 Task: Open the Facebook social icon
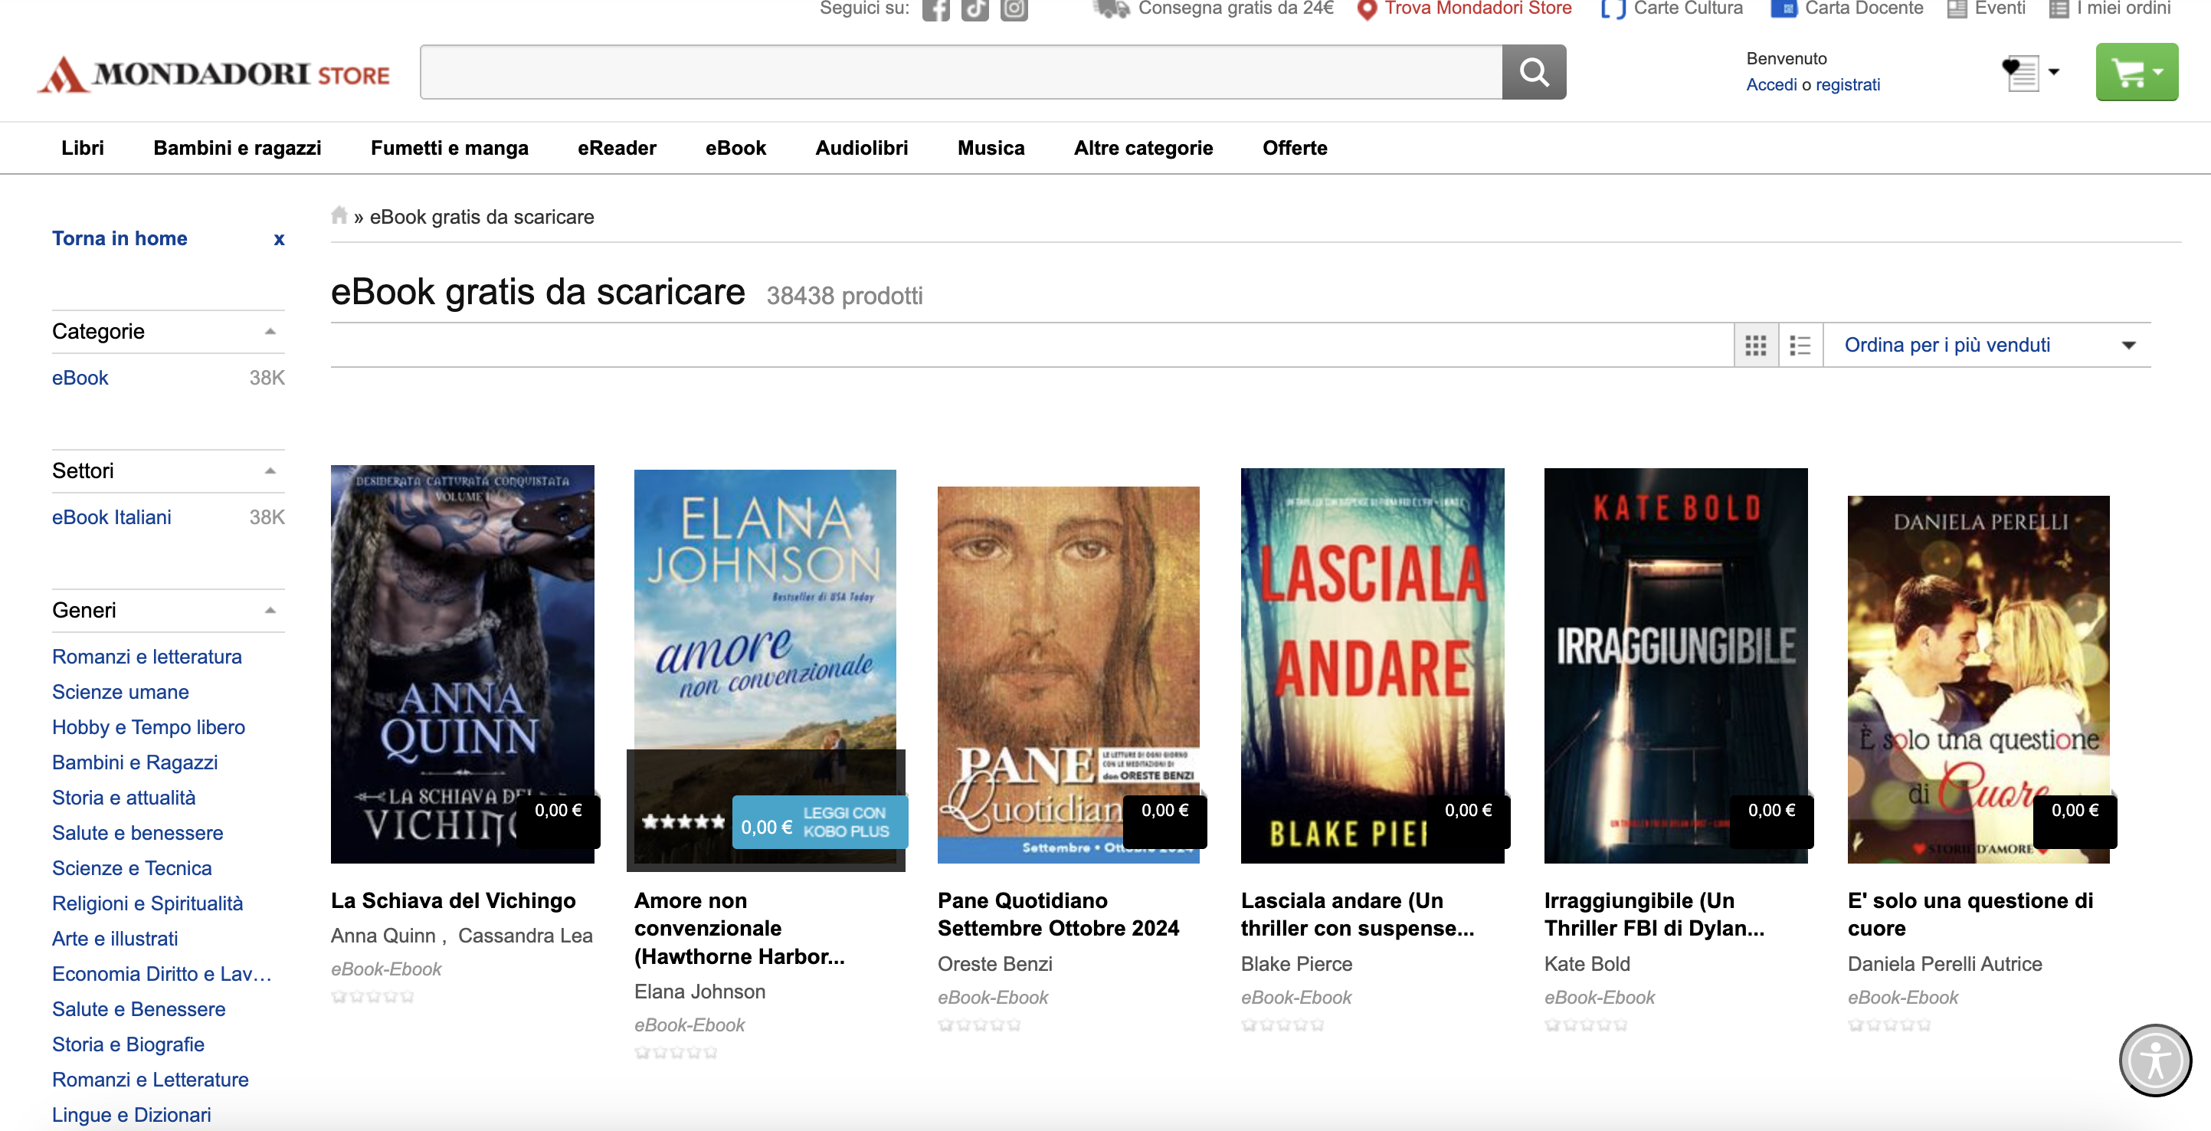[935, 9]
